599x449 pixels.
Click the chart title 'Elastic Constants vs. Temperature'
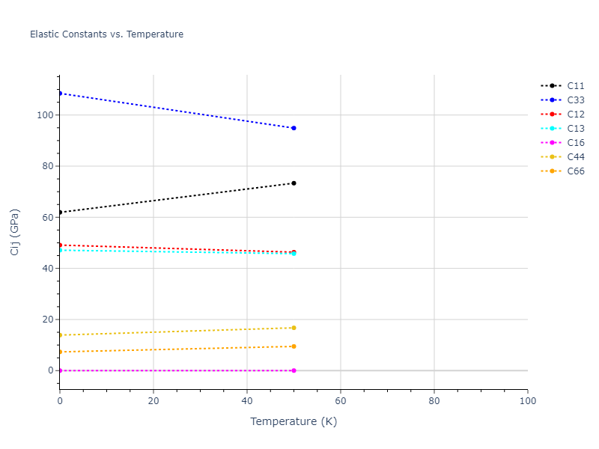pyautogui.click(x=106, y=34)
